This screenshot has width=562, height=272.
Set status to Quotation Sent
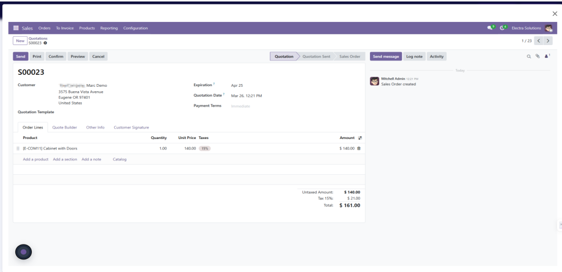click(316, 57)
